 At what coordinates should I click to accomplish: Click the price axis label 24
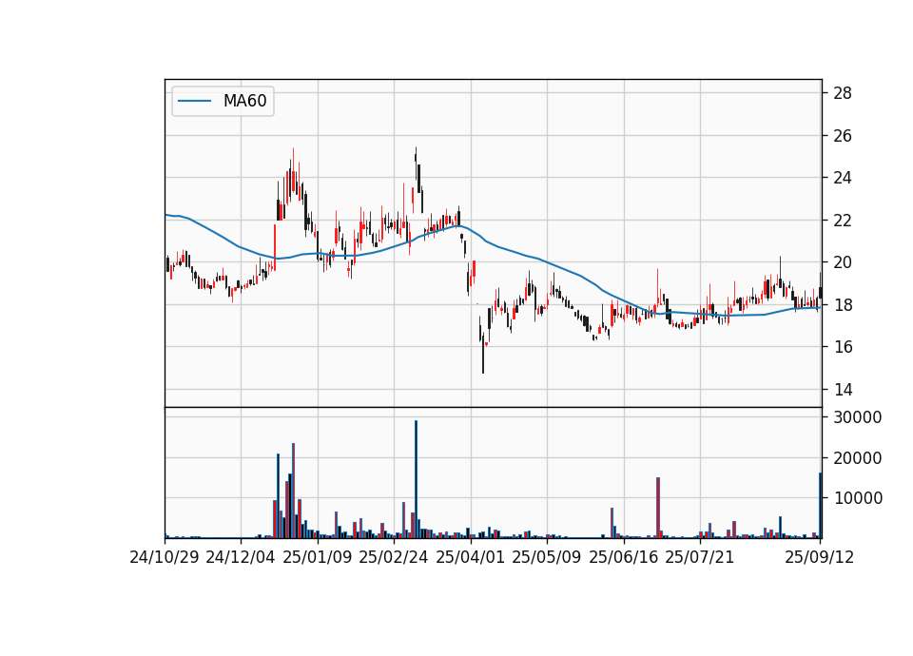[843, 178]
